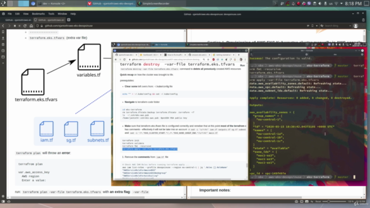Open the Window menu in Vivaldi
370x208 pixels.
(62, 14)
